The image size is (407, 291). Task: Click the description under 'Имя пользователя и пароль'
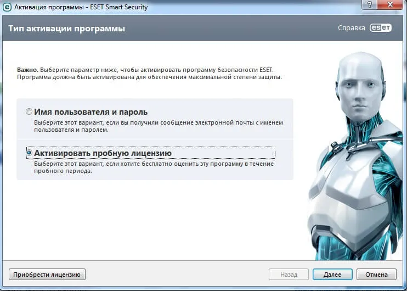tap(159, 126)
